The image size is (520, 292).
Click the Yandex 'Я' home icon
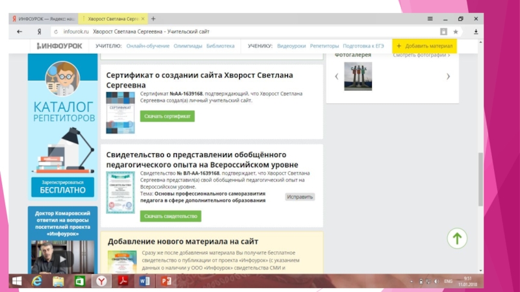(39, 32)
